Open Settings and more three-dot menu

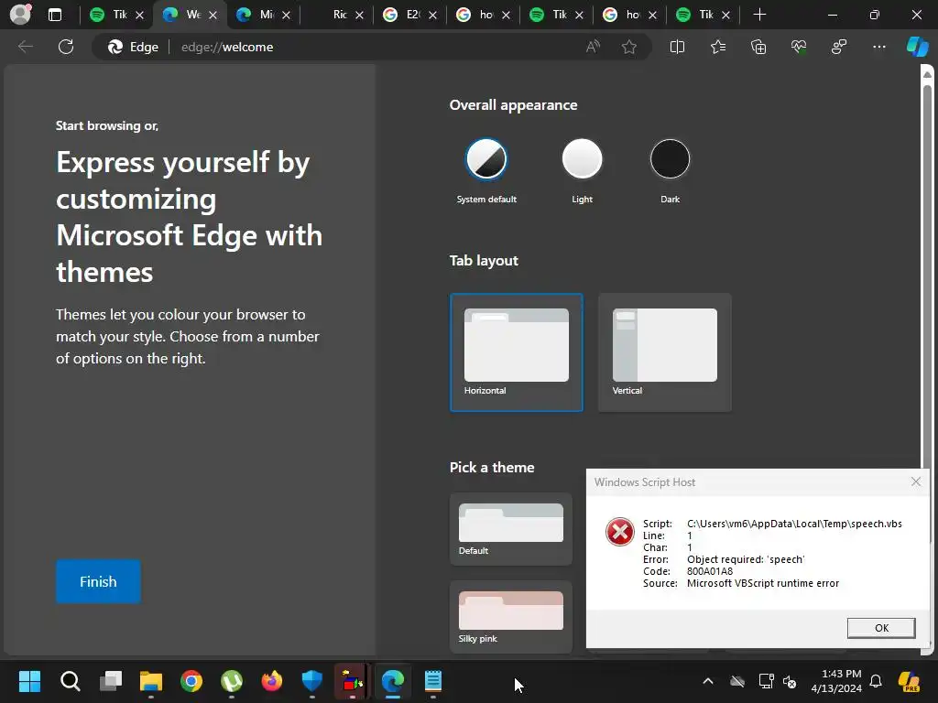coord(878,47)
